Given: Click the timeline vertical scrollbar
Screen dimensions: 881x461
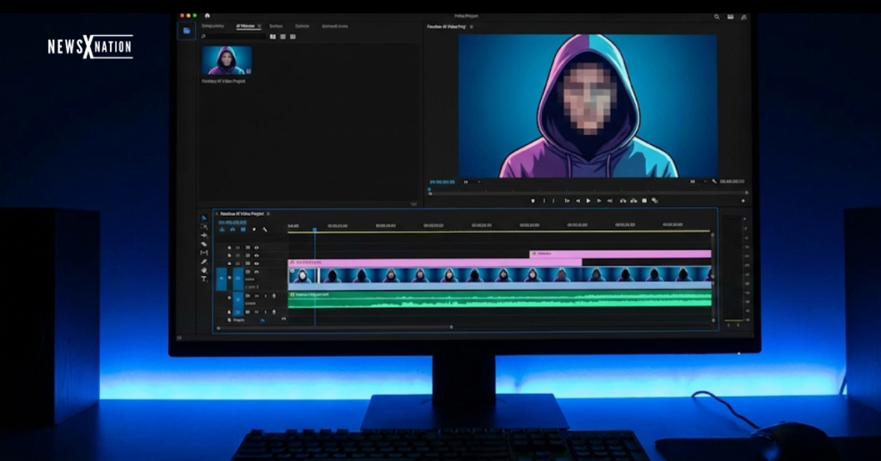Looking at the screenshot, I should 713,278.
